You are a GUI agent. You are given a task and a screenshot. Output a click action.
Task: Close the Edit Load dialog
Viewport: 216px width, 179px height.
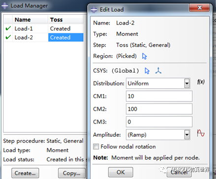pos(199,7)
